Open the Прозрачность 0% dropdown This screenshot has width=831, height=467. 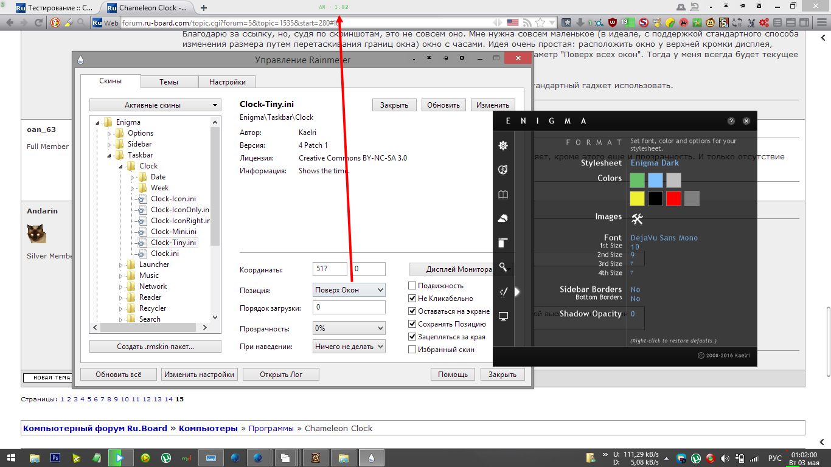[x=349, y=328]
